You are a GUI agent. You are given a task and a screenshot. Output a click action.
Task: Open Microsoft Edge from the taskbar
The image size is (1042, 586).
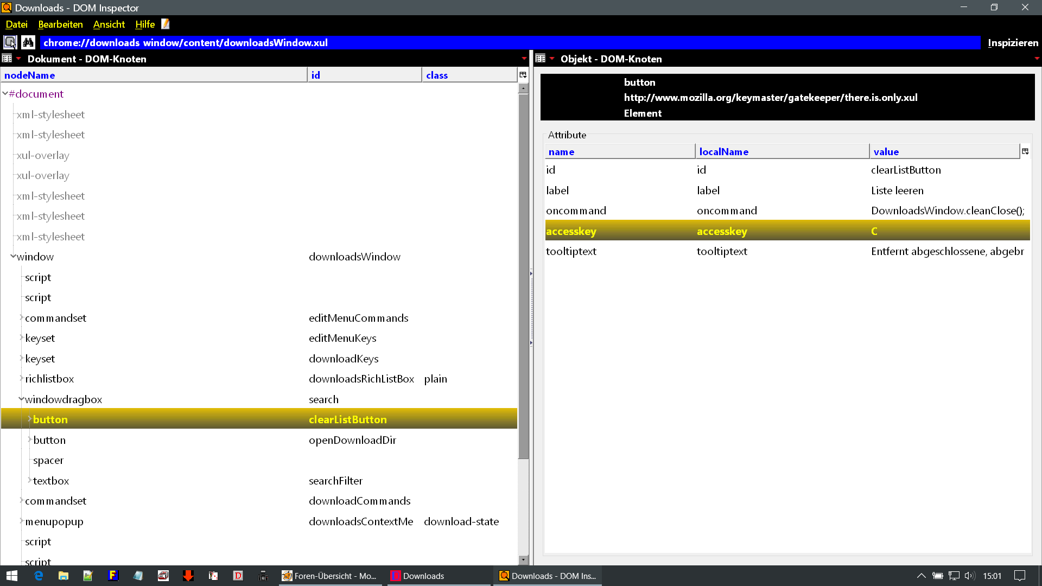click(39, 576)
